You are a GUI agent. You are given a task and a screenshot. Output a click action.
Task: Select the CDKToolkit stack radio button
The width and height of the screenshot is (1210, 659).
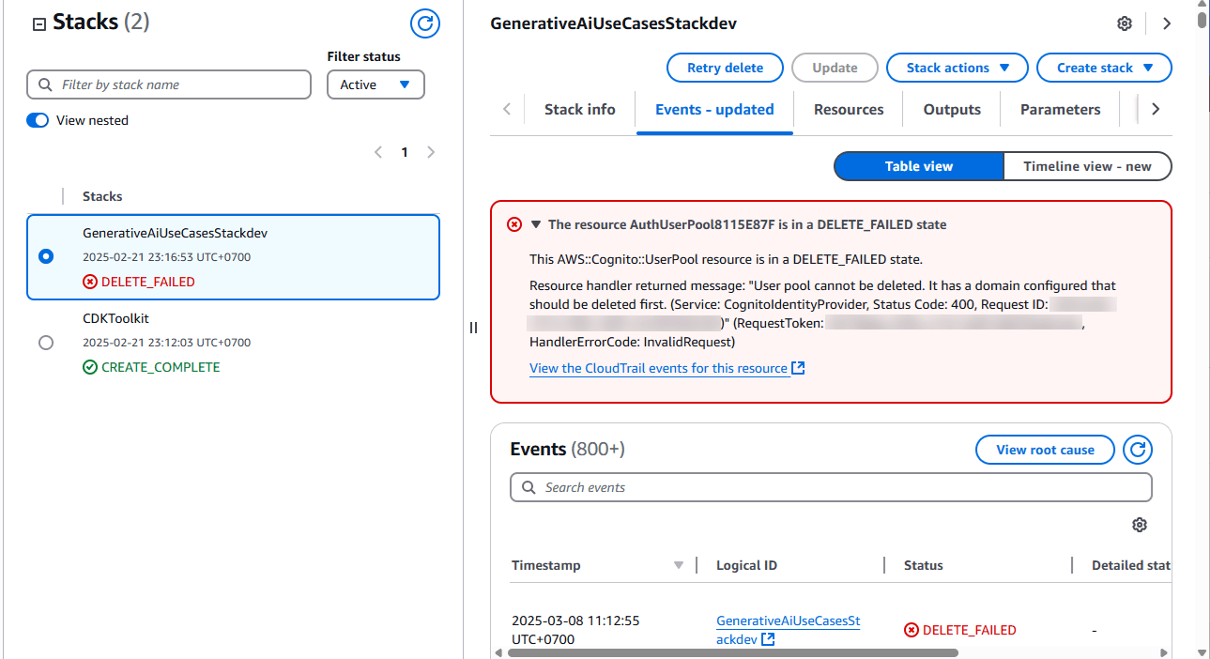tap(46, 343)
